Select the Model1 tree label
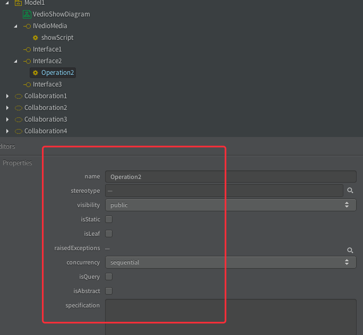363x335 pixels. (x=34, y=3)
